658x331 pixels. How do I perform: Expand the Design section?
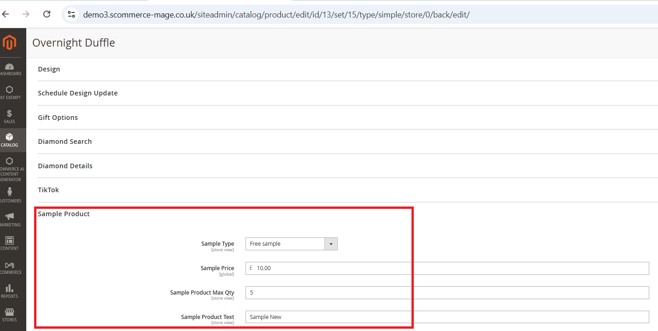(49, 69)
